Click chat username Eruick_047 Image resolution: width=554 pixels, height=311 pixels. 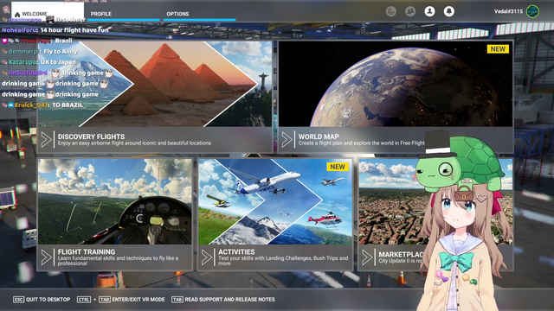(31, 105)
